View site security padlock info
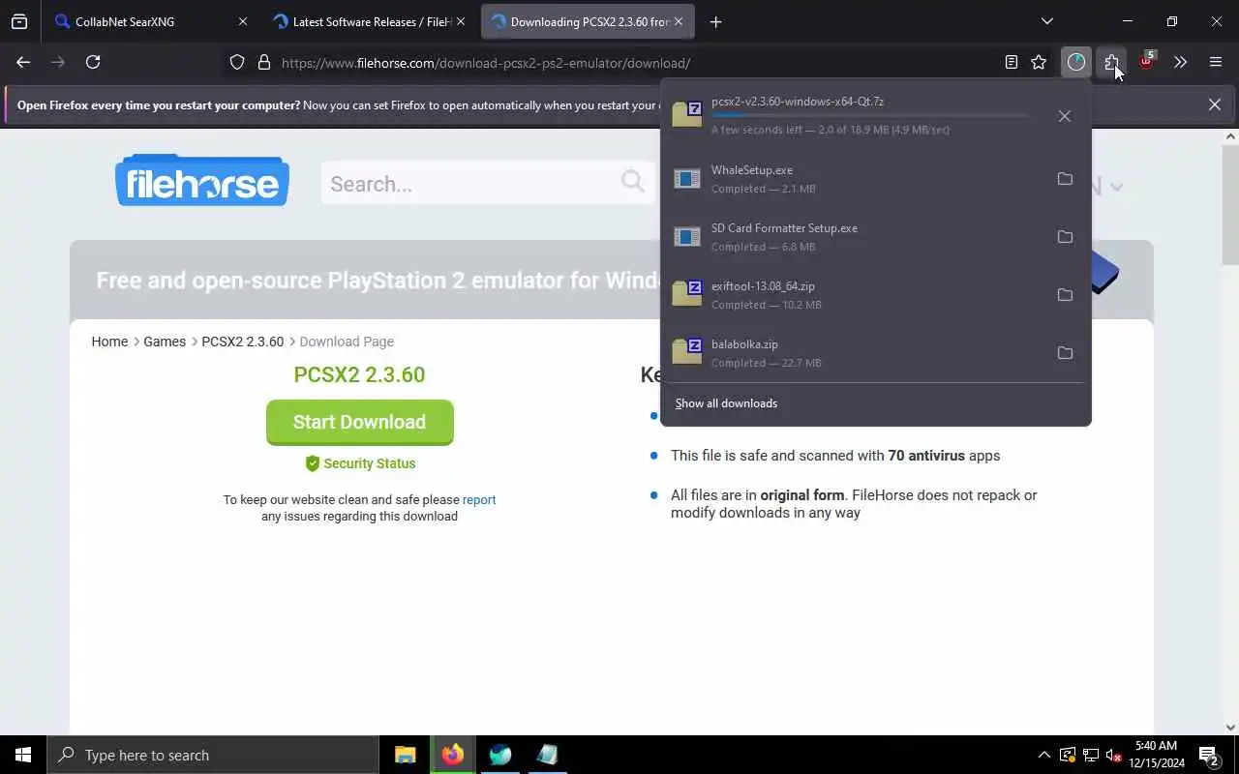Image resolution: width=1239 pixels, height=774 pixels. (x=263, y=63)
